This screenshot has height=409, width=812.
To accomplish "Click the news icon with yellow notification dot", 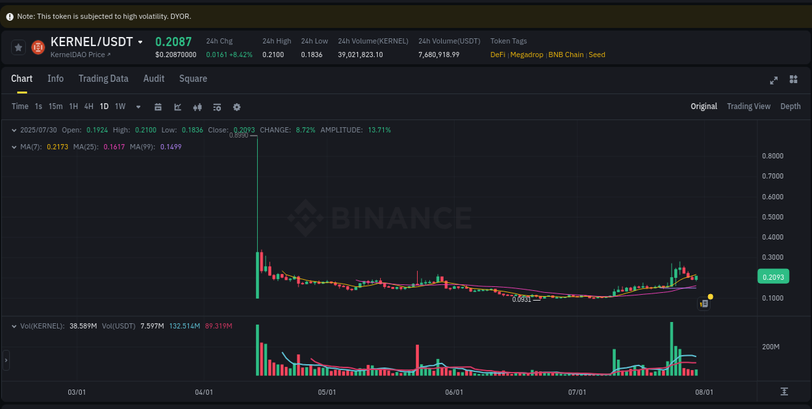I will (x=704, y=303).
